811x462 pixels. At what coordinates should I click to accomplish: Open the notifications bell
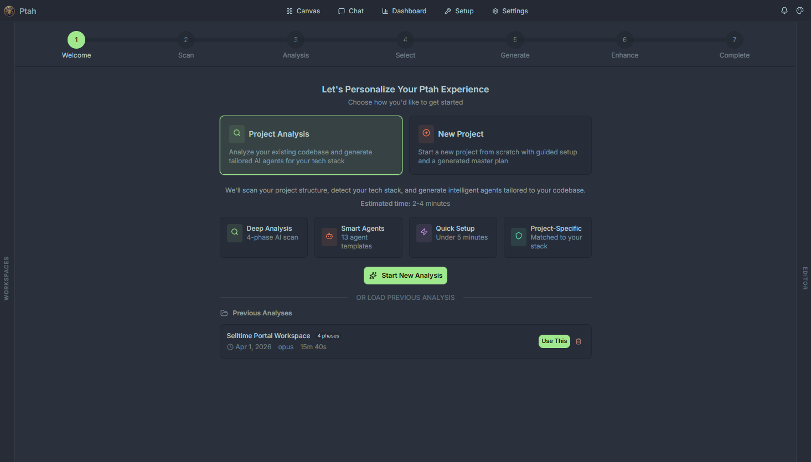point(784,11)
